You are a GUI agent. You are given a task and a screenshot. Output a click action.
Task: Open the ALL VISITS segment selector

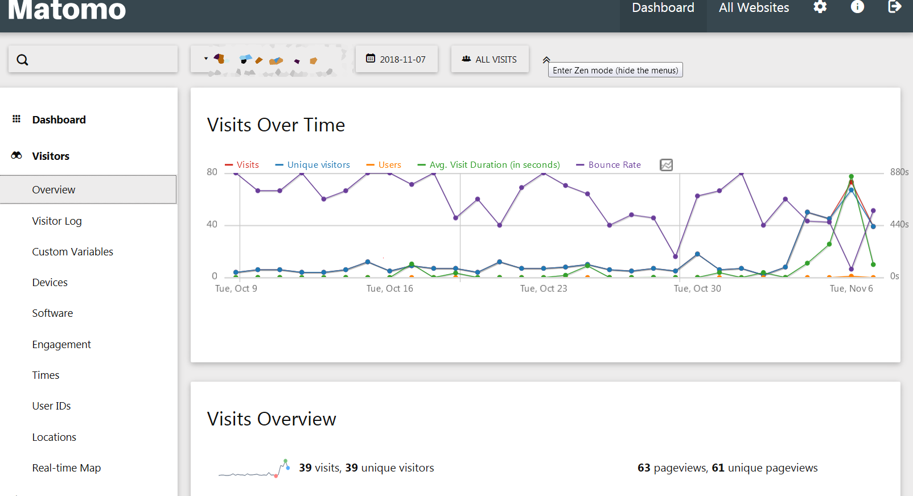pos(490,59)
